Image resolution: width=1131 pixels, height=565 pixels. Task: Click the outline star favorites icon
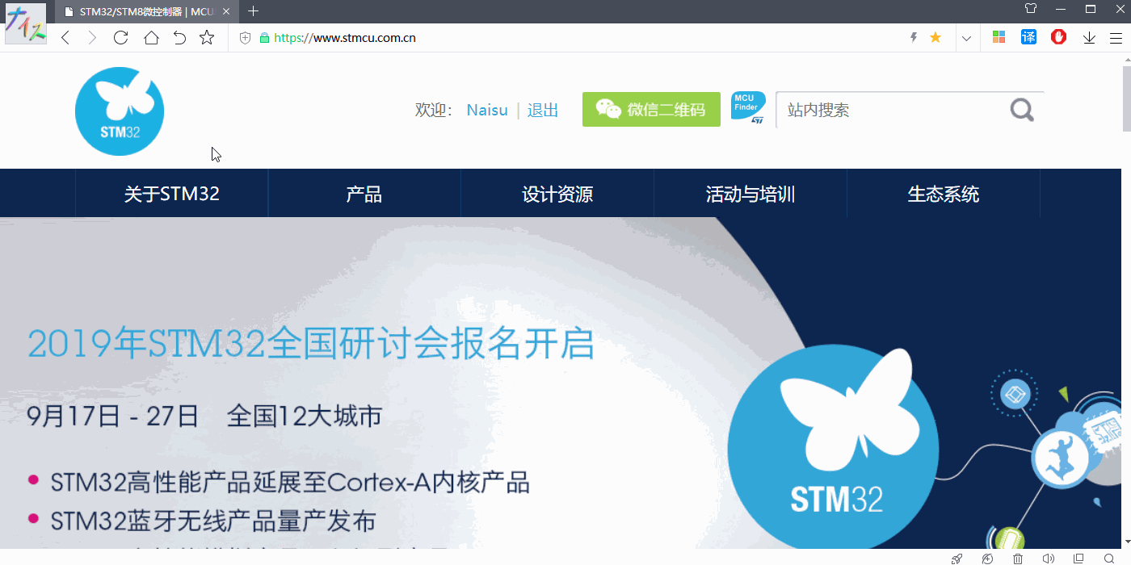coord(207,37)
